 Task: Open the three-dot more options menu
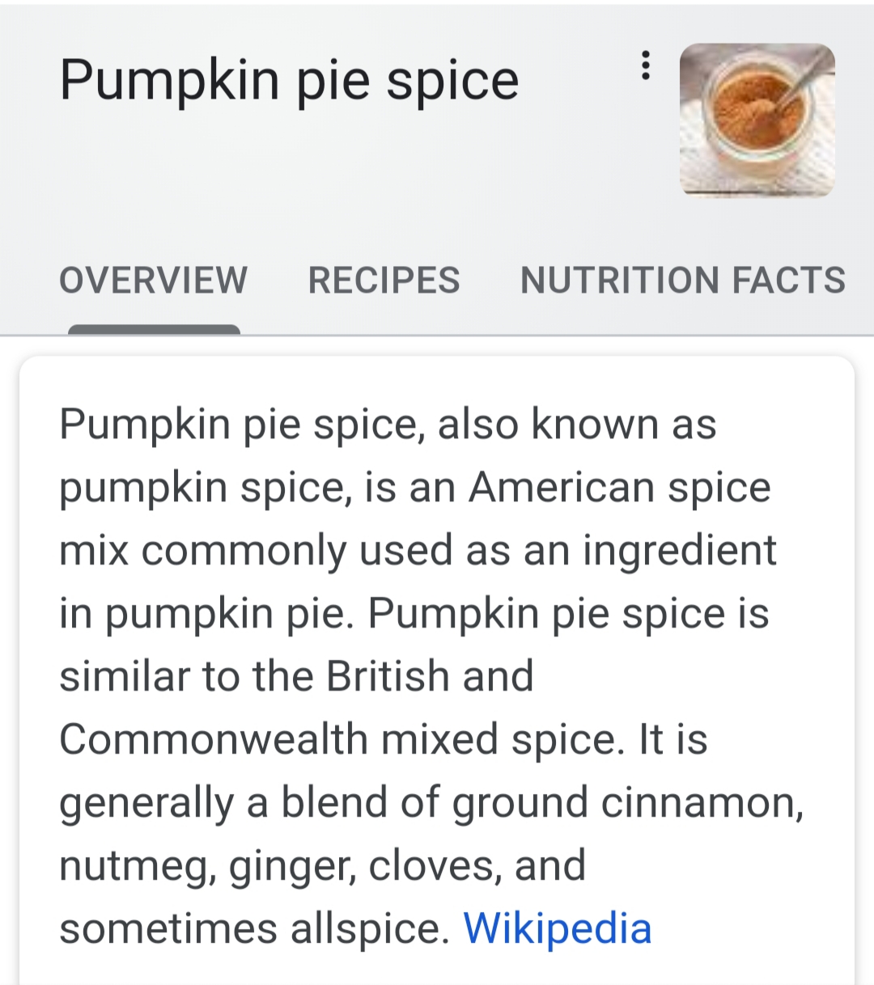[x=645, y=65]
